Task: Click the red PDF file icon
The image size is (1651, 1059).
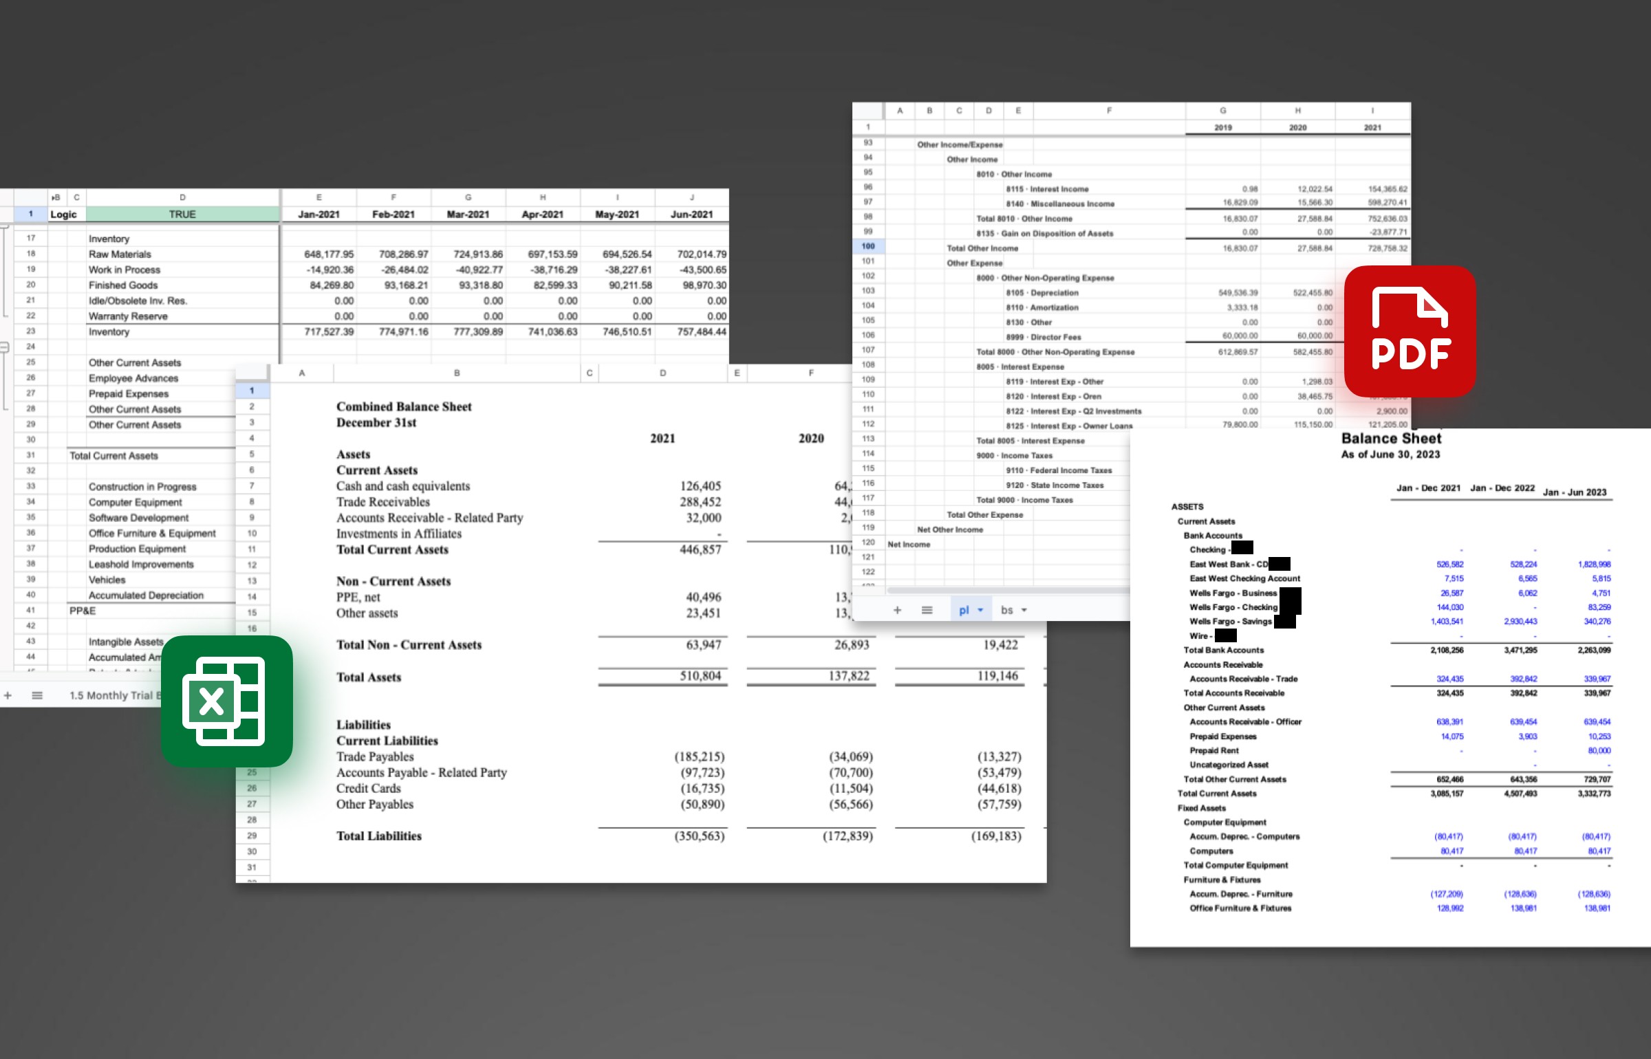Action: pyautogui.click(x=1410, y=331)
